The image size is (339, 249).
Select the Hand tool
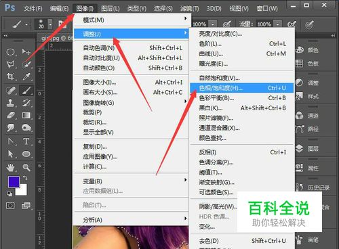tap(10, 168)
